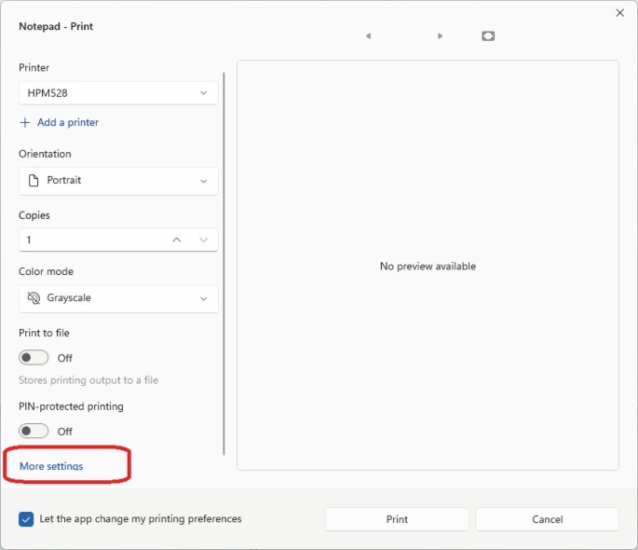Turn on PIN-protected printing toggle
This screenshot has width=638, height=550.
pos(34,432)
